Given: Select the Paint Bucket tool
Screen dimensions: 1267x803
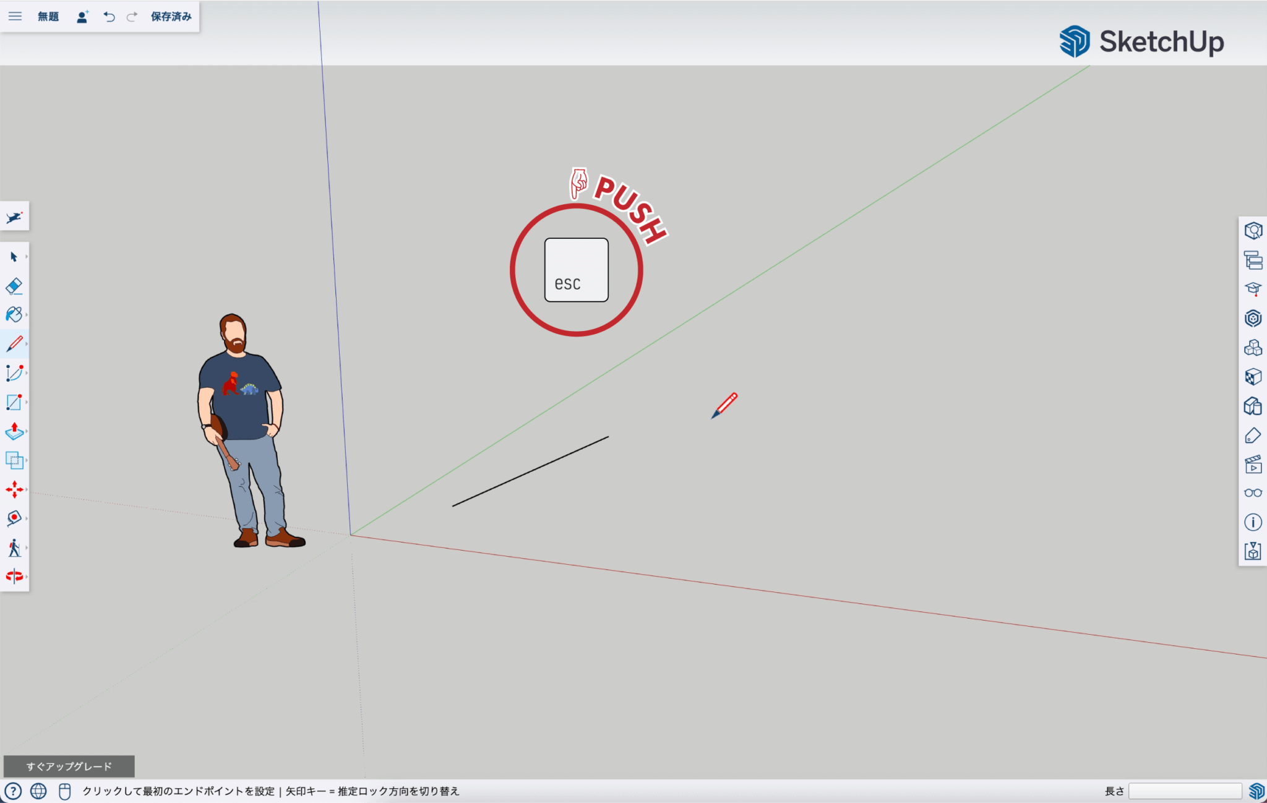Looking at the screenshot, I should (14, 314).
